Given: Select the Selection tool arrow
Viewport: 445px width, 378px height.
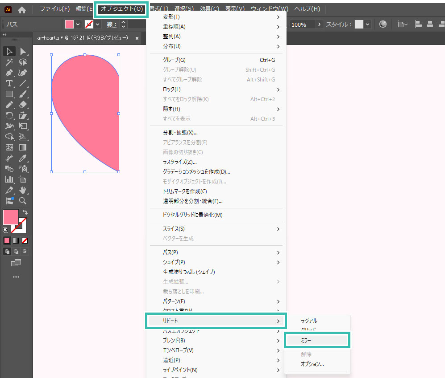Looking at the screenshot, I should [x=9, y=52].
